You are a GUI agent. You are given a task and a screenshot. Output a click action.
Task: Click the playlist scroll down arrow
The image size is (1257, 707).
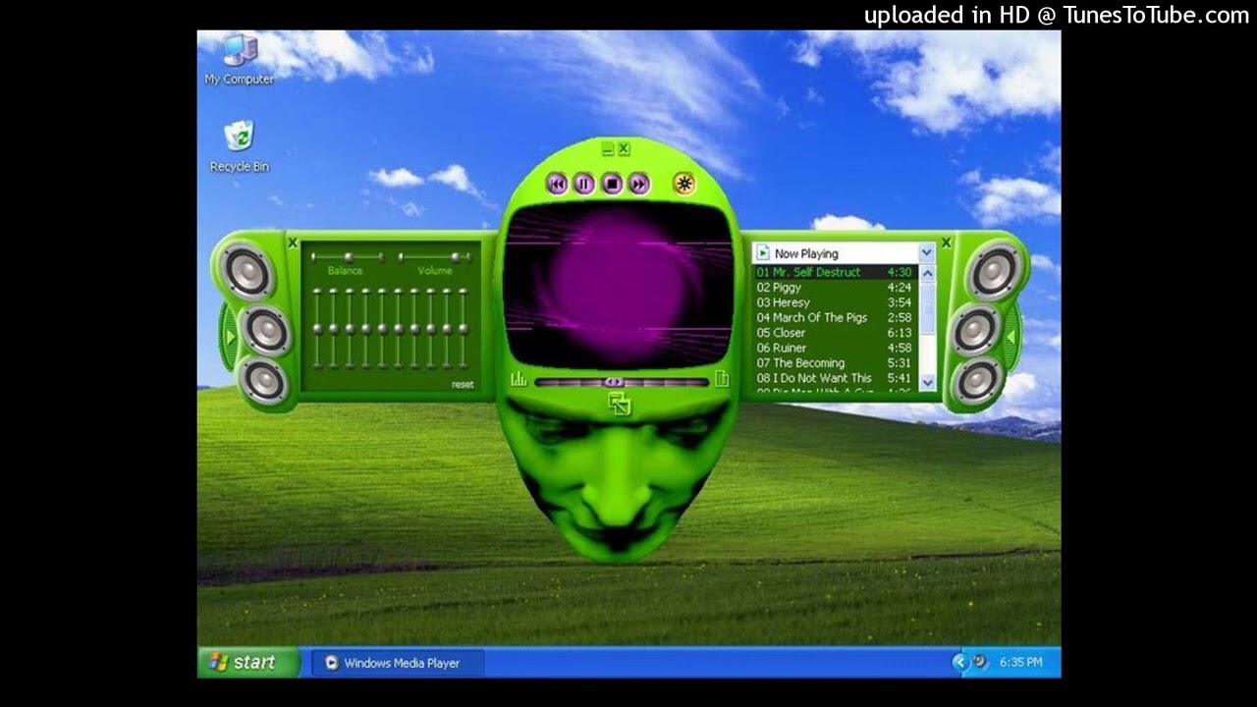[x=927, y=382]
